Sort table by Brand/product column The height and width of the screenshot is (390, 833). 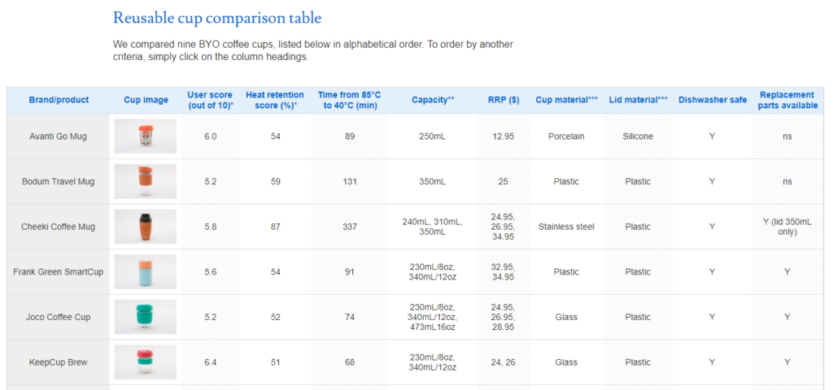click(59, 100)
